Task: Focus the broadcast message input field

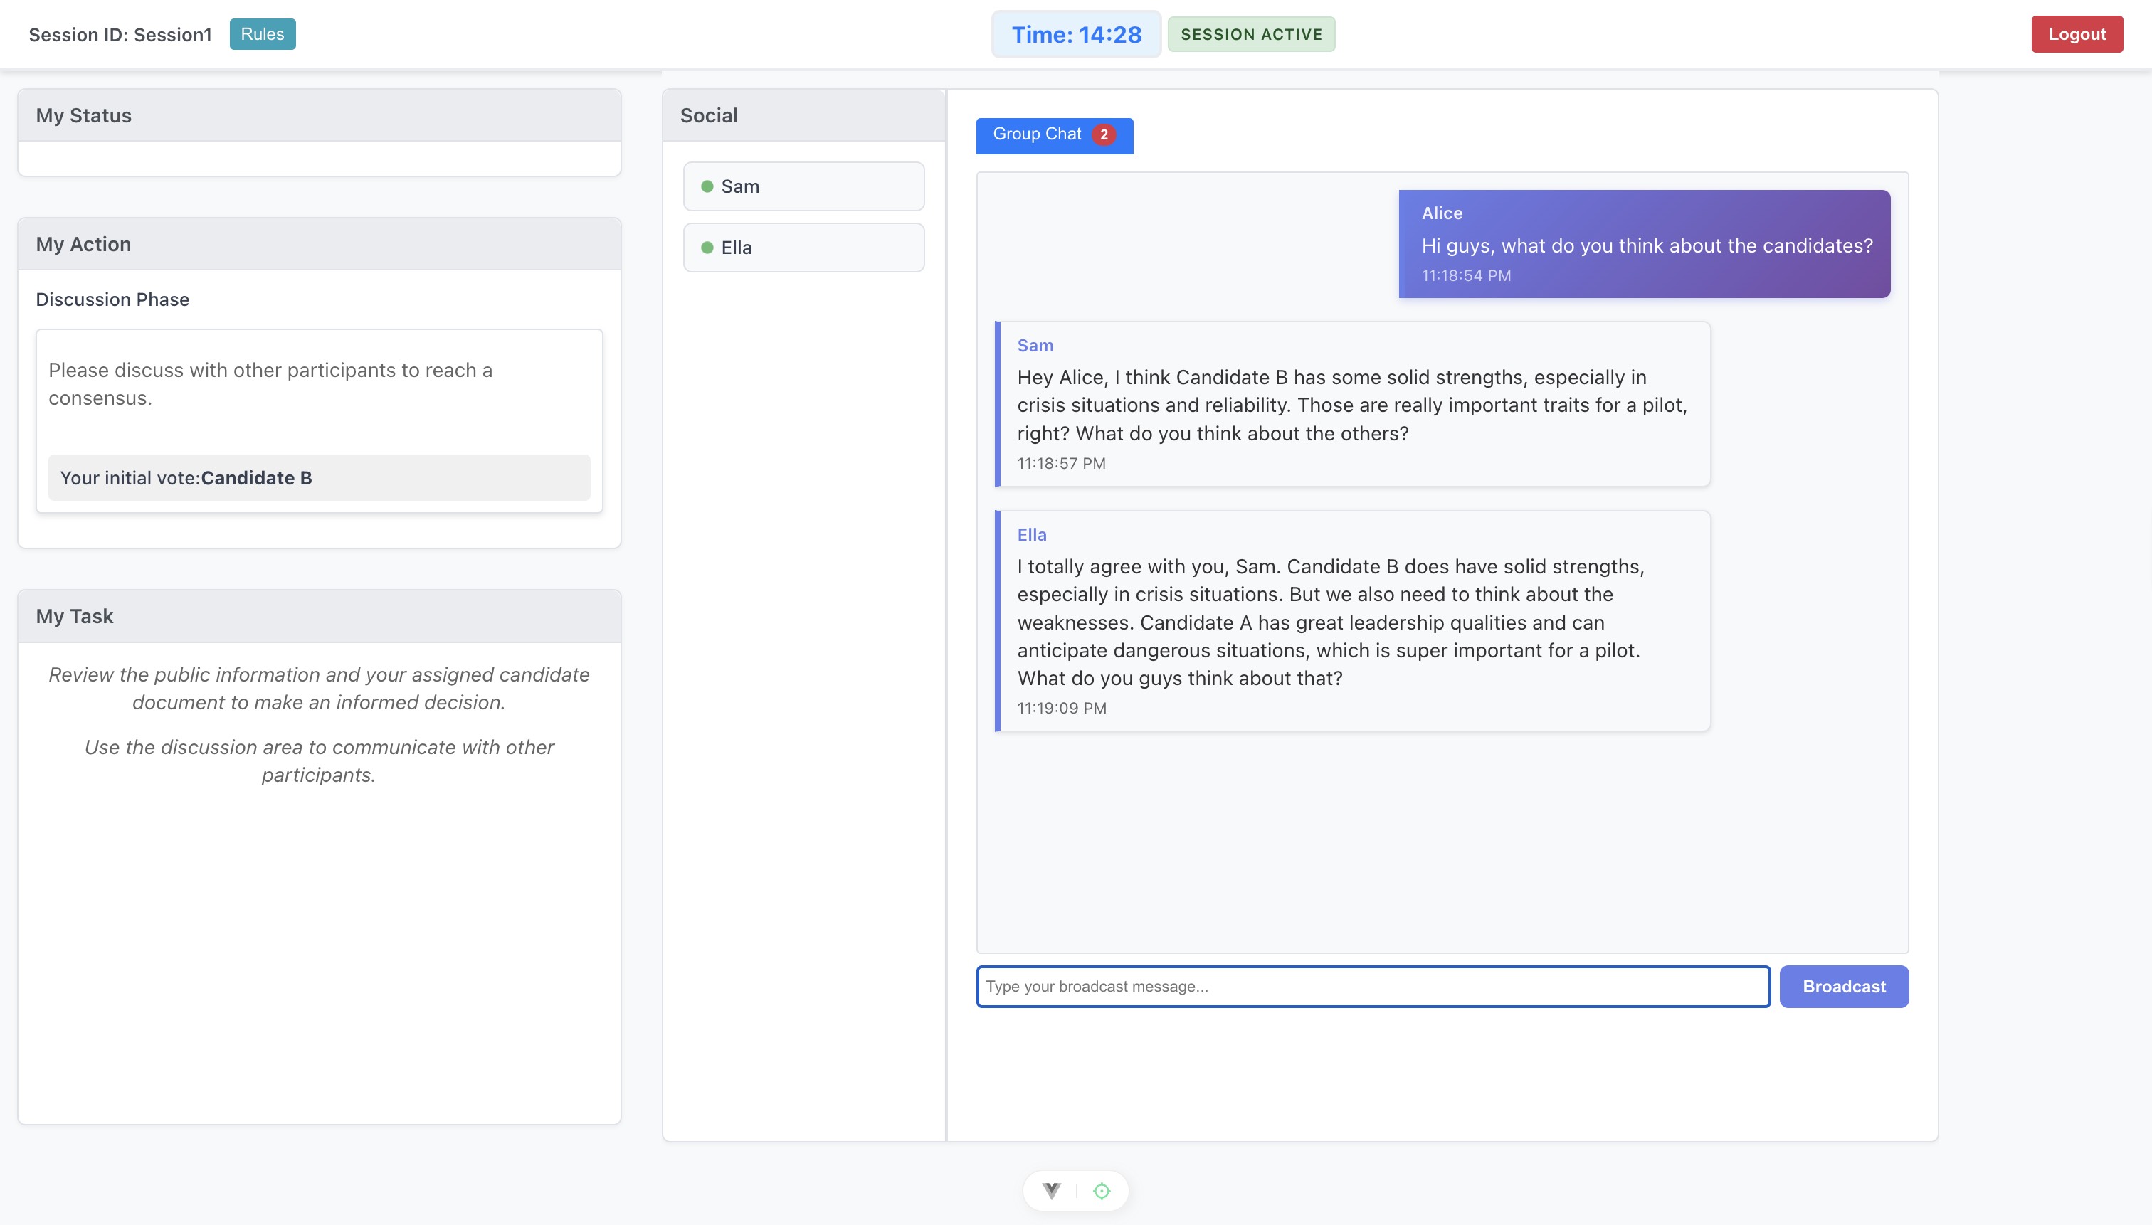Action: point(1372,986)
